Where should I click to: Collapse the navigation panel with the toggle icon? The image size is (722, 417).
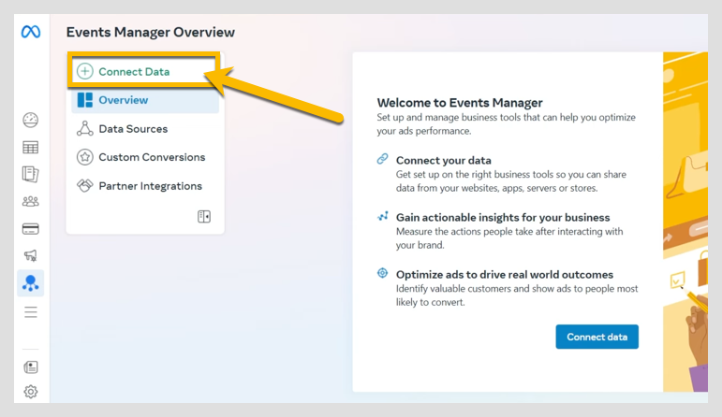[204, 217]
